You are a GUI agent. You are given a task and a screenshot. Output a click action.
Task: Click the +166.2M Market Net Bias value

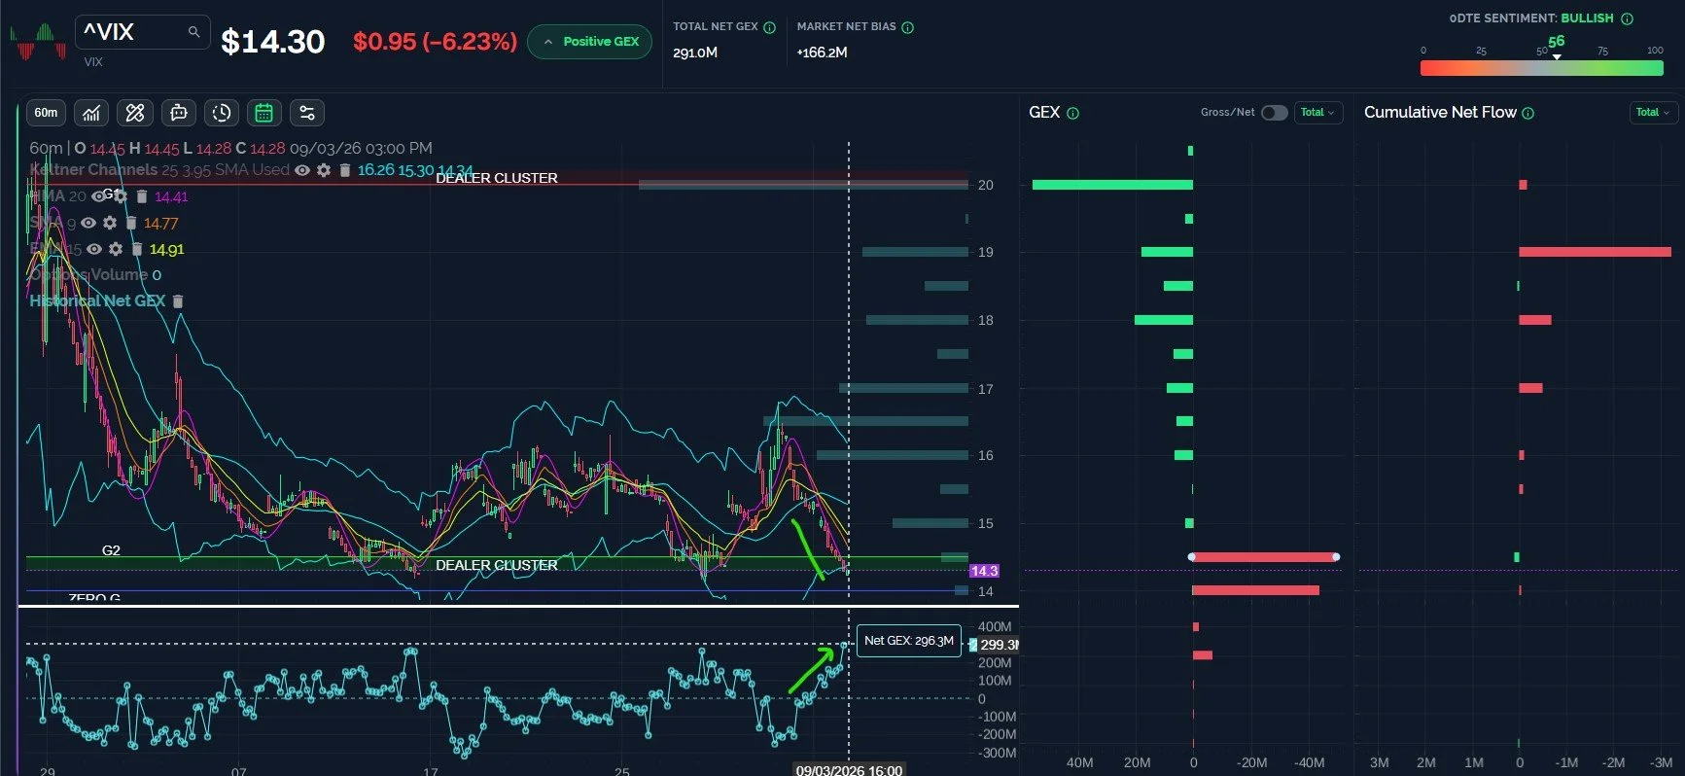[x=822, y=53]
